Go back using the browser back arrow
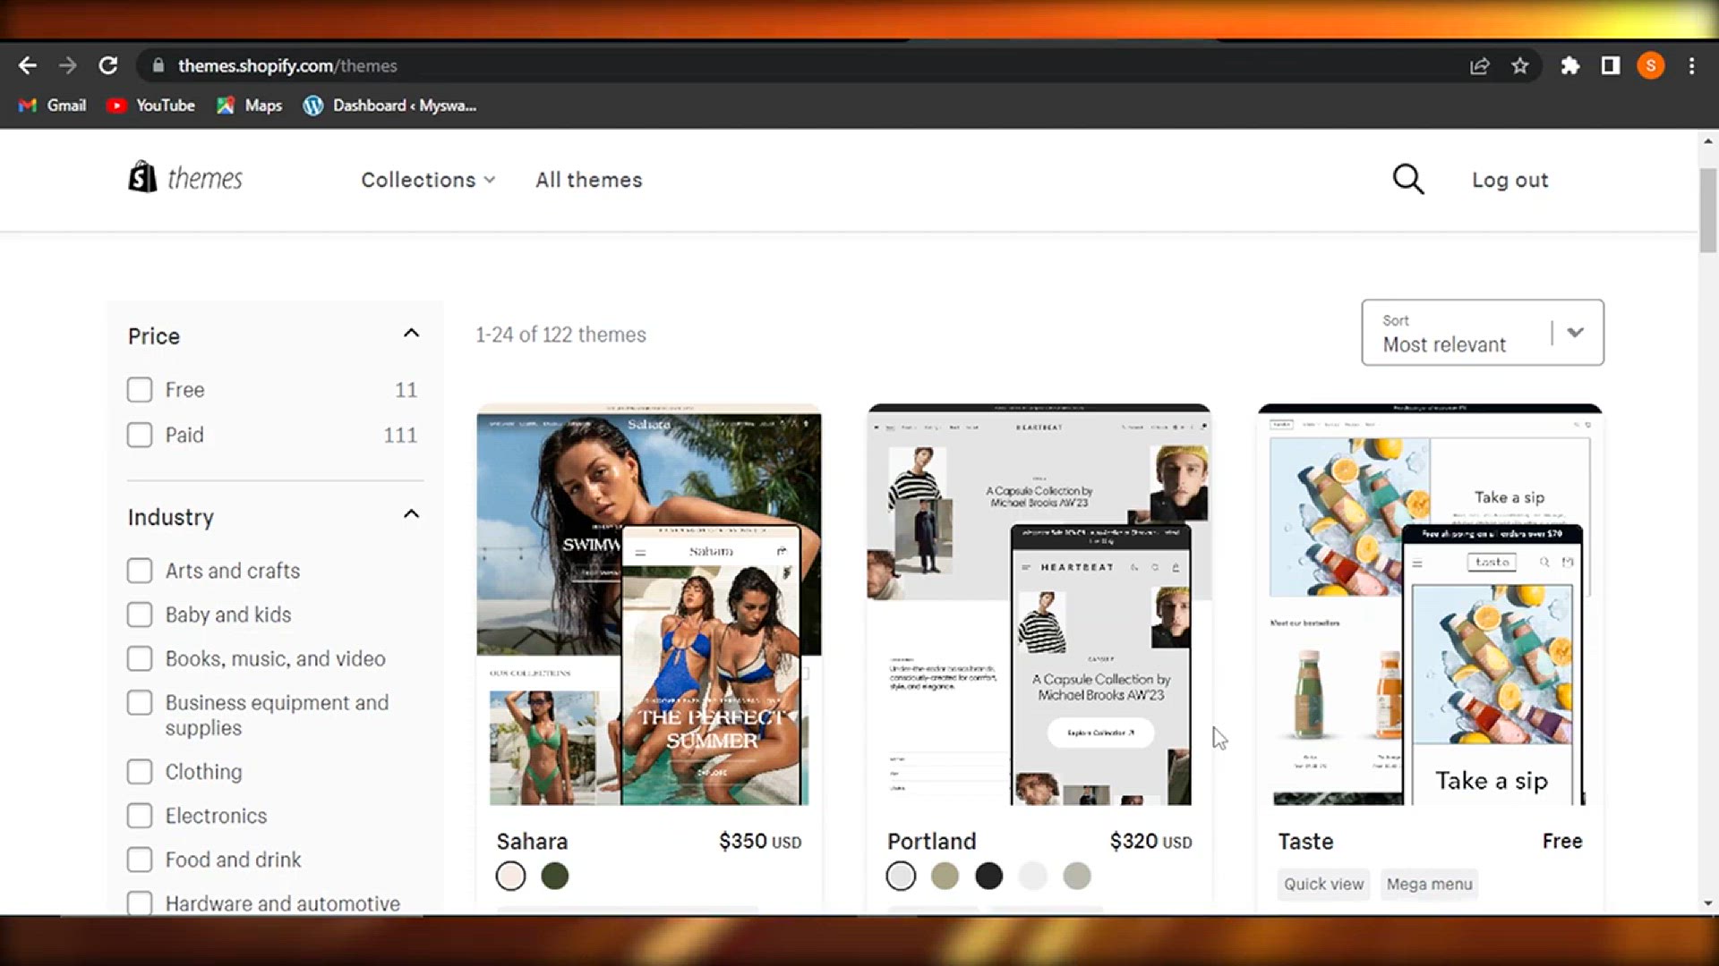The width and height of the screenshot is (1719, 966). [x=28, y=65]
